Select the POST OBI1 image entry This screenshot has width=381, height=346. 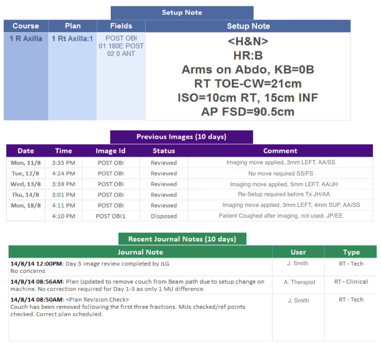click(110, 216)
